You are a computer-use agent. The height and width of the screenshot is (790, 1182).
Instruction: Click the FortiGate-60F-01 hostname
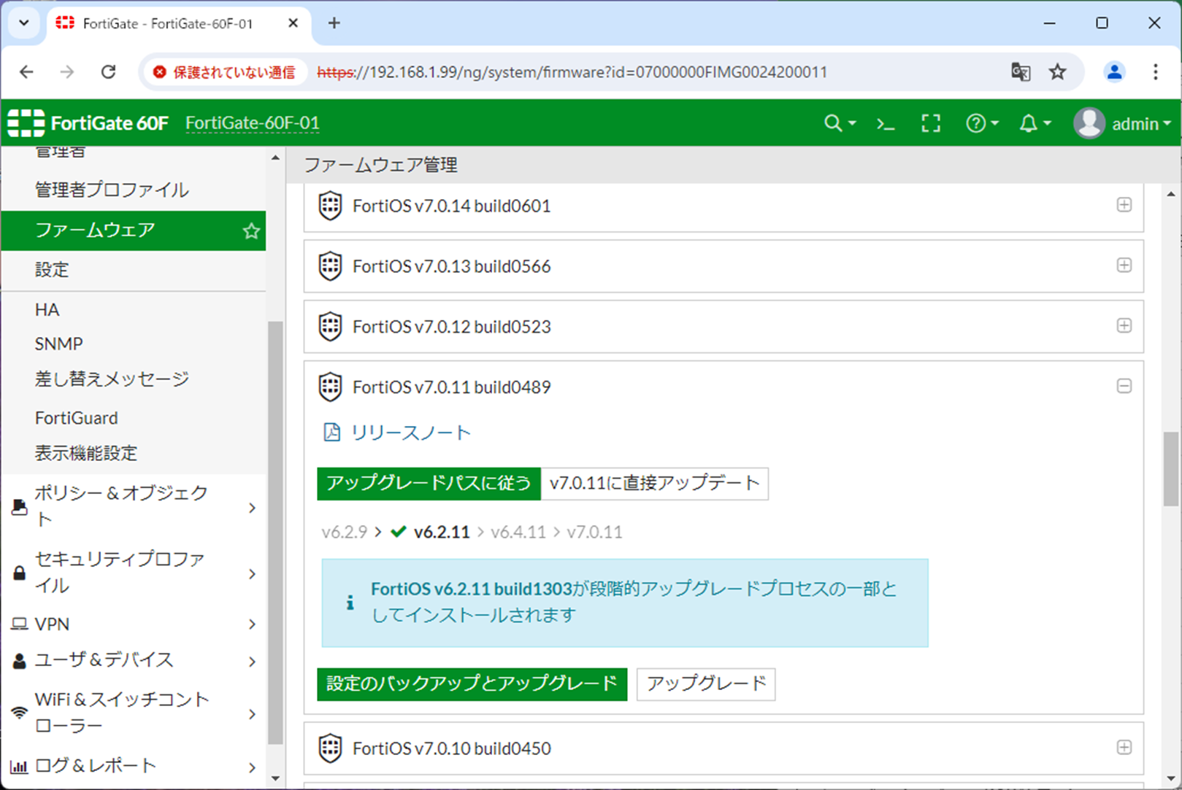tap(253, 123)
